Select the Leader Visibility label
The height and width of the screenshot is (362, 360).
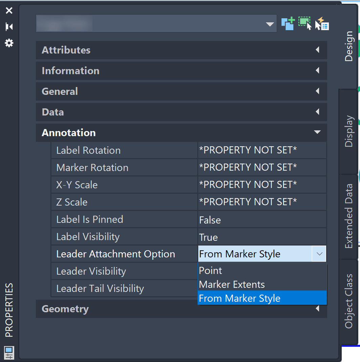pyautogui.click(x=91, y=271)
